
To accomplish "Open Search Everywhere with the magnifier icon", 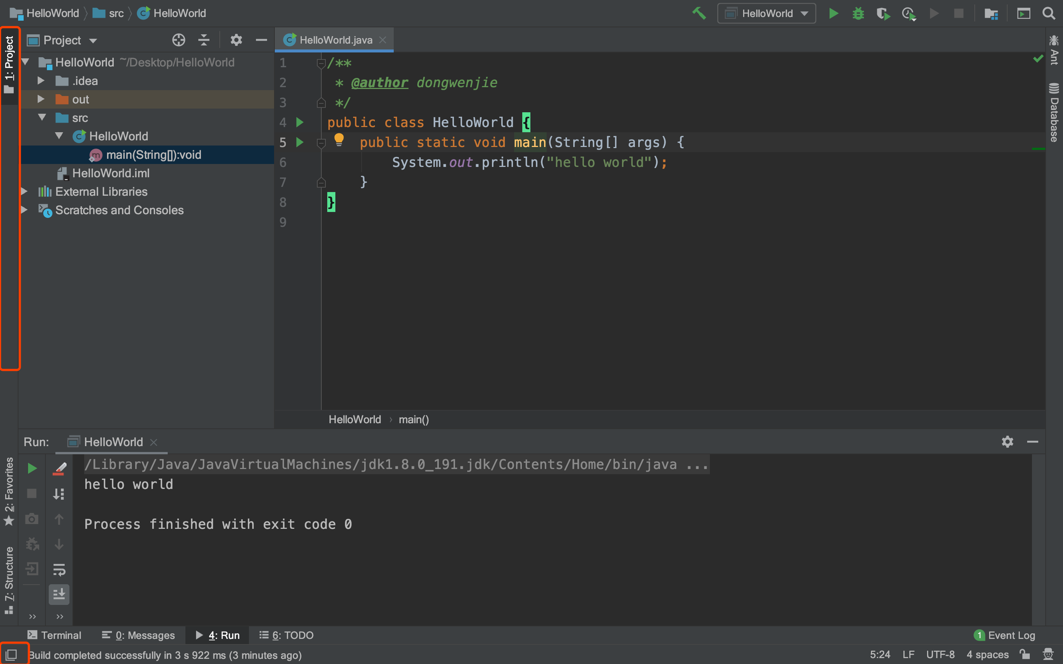I will point(1049,13).
